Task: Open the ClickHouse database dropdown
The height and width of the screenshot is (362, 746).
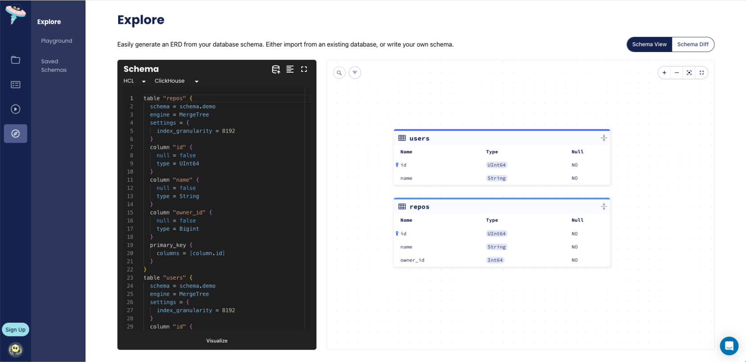Action: tap(176, 81)
